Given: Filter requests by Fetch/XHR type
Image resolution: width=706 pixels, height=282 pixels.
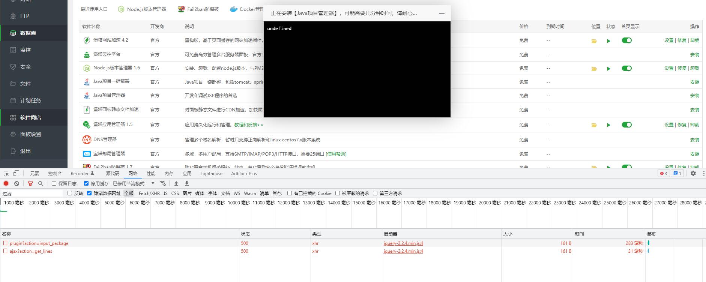Looking at the screenshot, I should (x=149, y=193).
